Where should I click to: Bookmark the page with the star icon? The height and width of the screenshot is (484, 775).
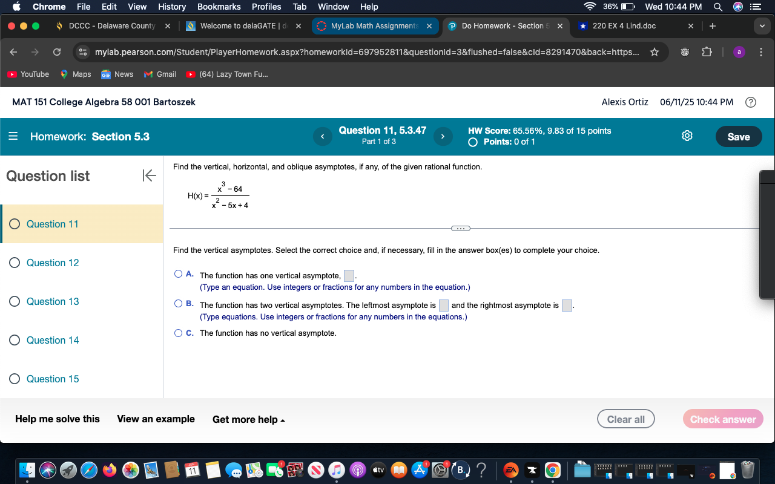655,52
